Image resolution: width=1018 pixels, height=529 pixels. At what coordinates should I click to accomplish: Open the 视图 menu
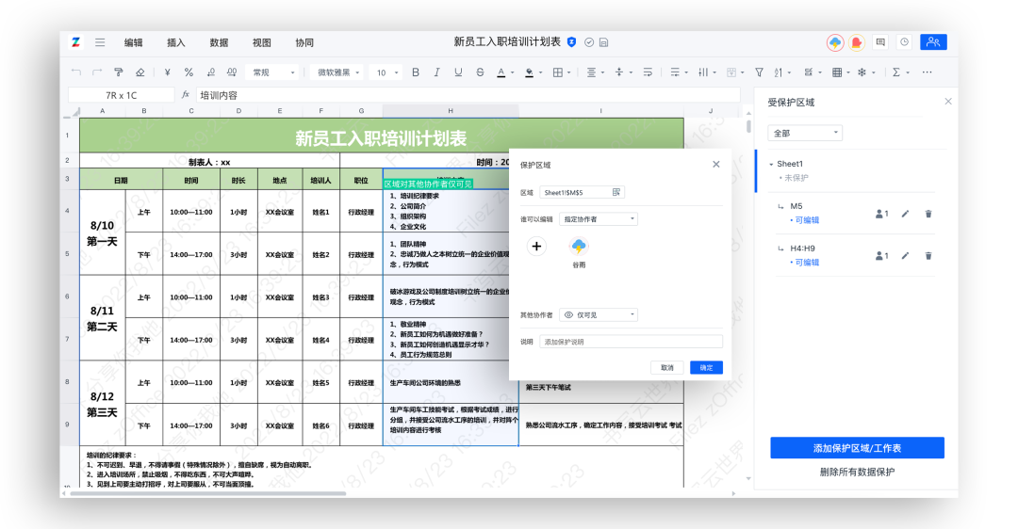click(x=262, y=42)
